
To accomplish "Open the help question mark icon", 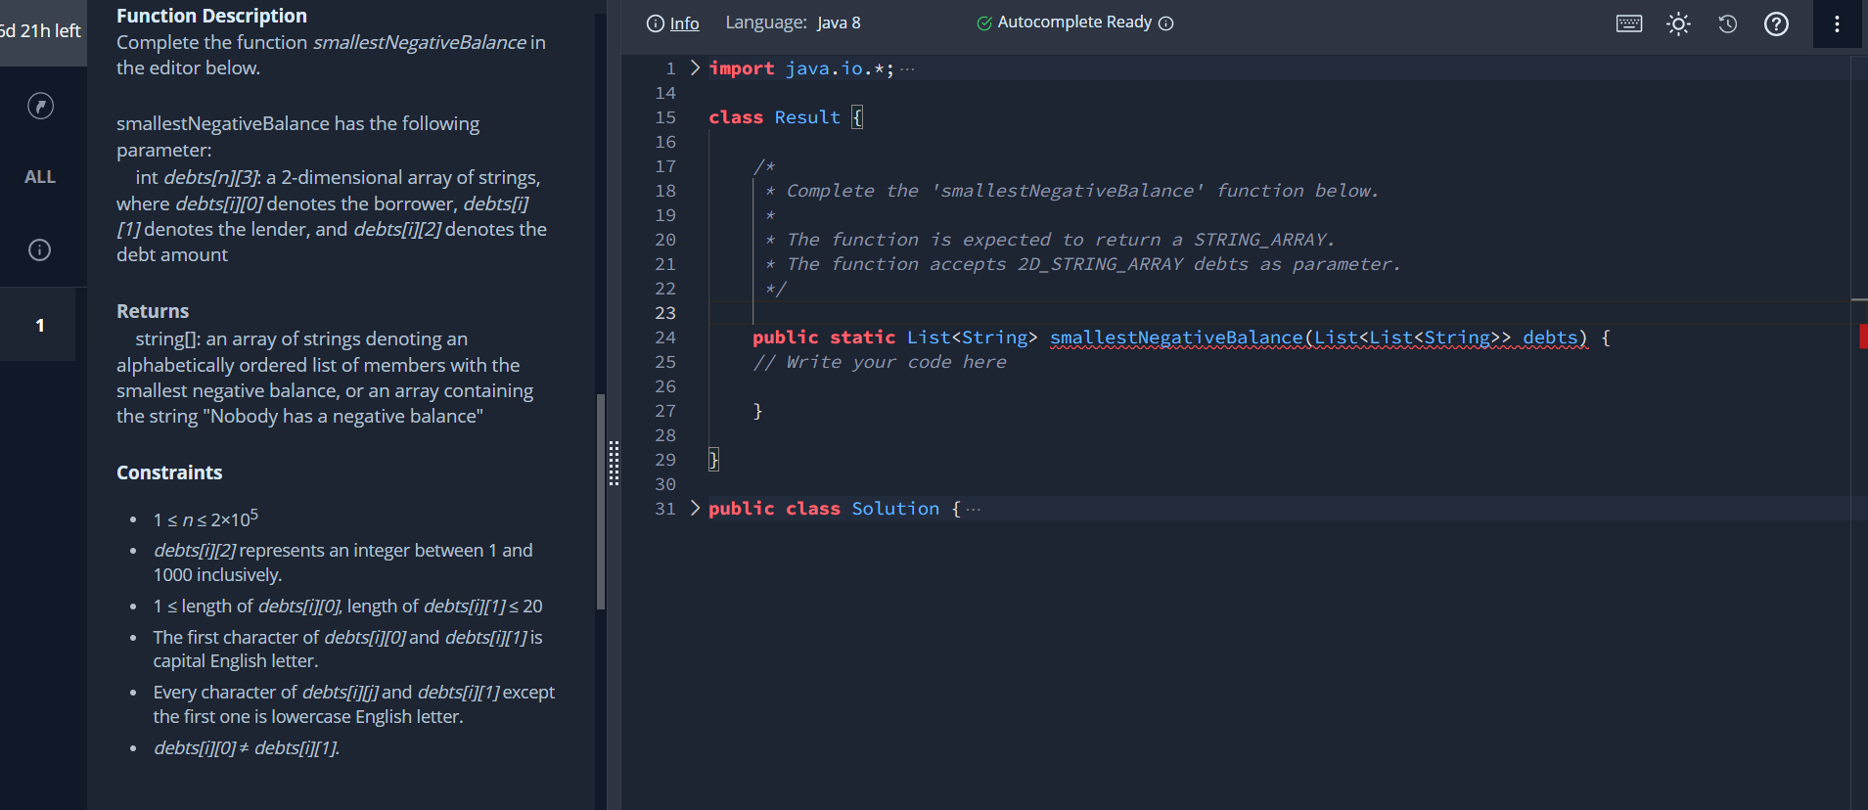I will click(x=1776, y=23).
